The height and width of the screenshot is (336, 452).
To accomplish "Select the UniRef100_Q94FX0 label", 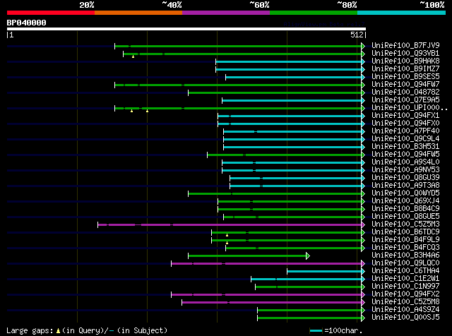I will tap(405, 123).
